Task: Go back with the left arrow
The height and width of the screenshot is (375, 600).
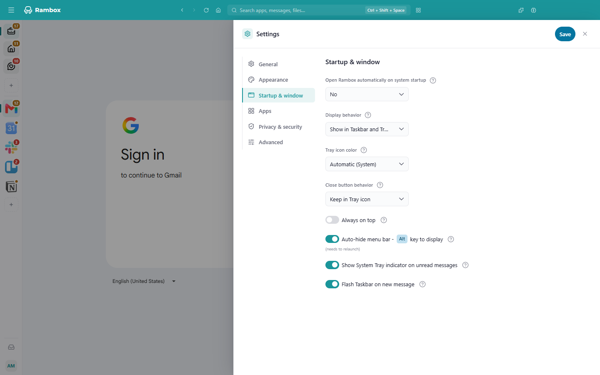Action: pyautogui.click(x=182, y=10)
